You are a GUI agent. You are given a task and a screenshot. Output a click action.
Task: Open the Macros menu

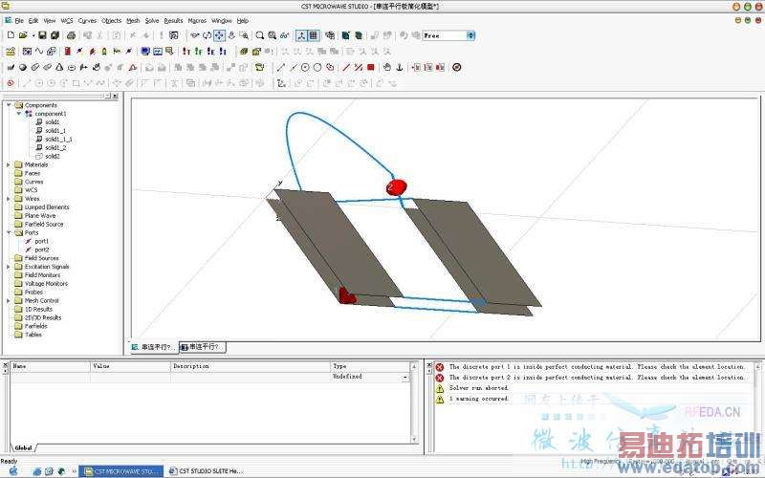point(197,21)
